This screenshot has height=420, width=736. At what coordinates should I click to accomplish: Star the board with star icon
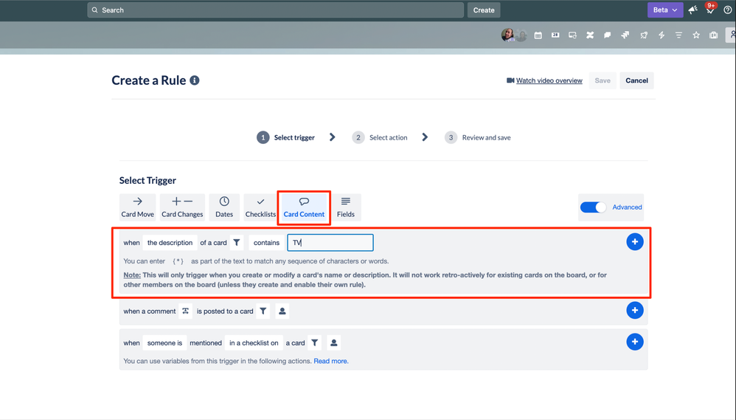point(696,35)
